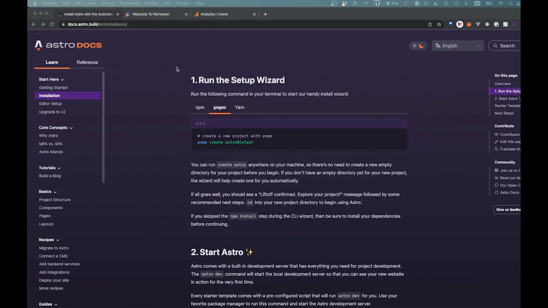Click the Edit this page pencil icon
The image size is (548, 308).
pyautogui.click(x=497, y=142)
